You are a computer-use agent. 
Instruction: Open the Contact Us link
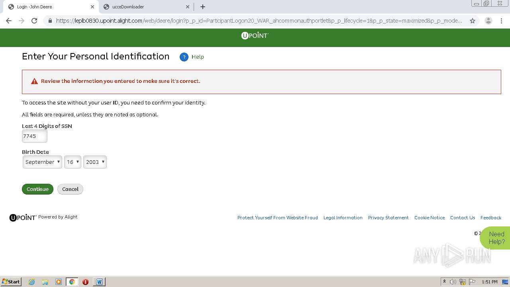coord(463,218)
